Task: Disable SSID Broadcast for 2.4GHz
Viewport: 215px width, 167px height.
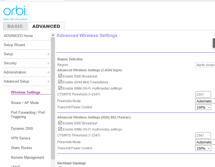Action: (x=60, y=76)
